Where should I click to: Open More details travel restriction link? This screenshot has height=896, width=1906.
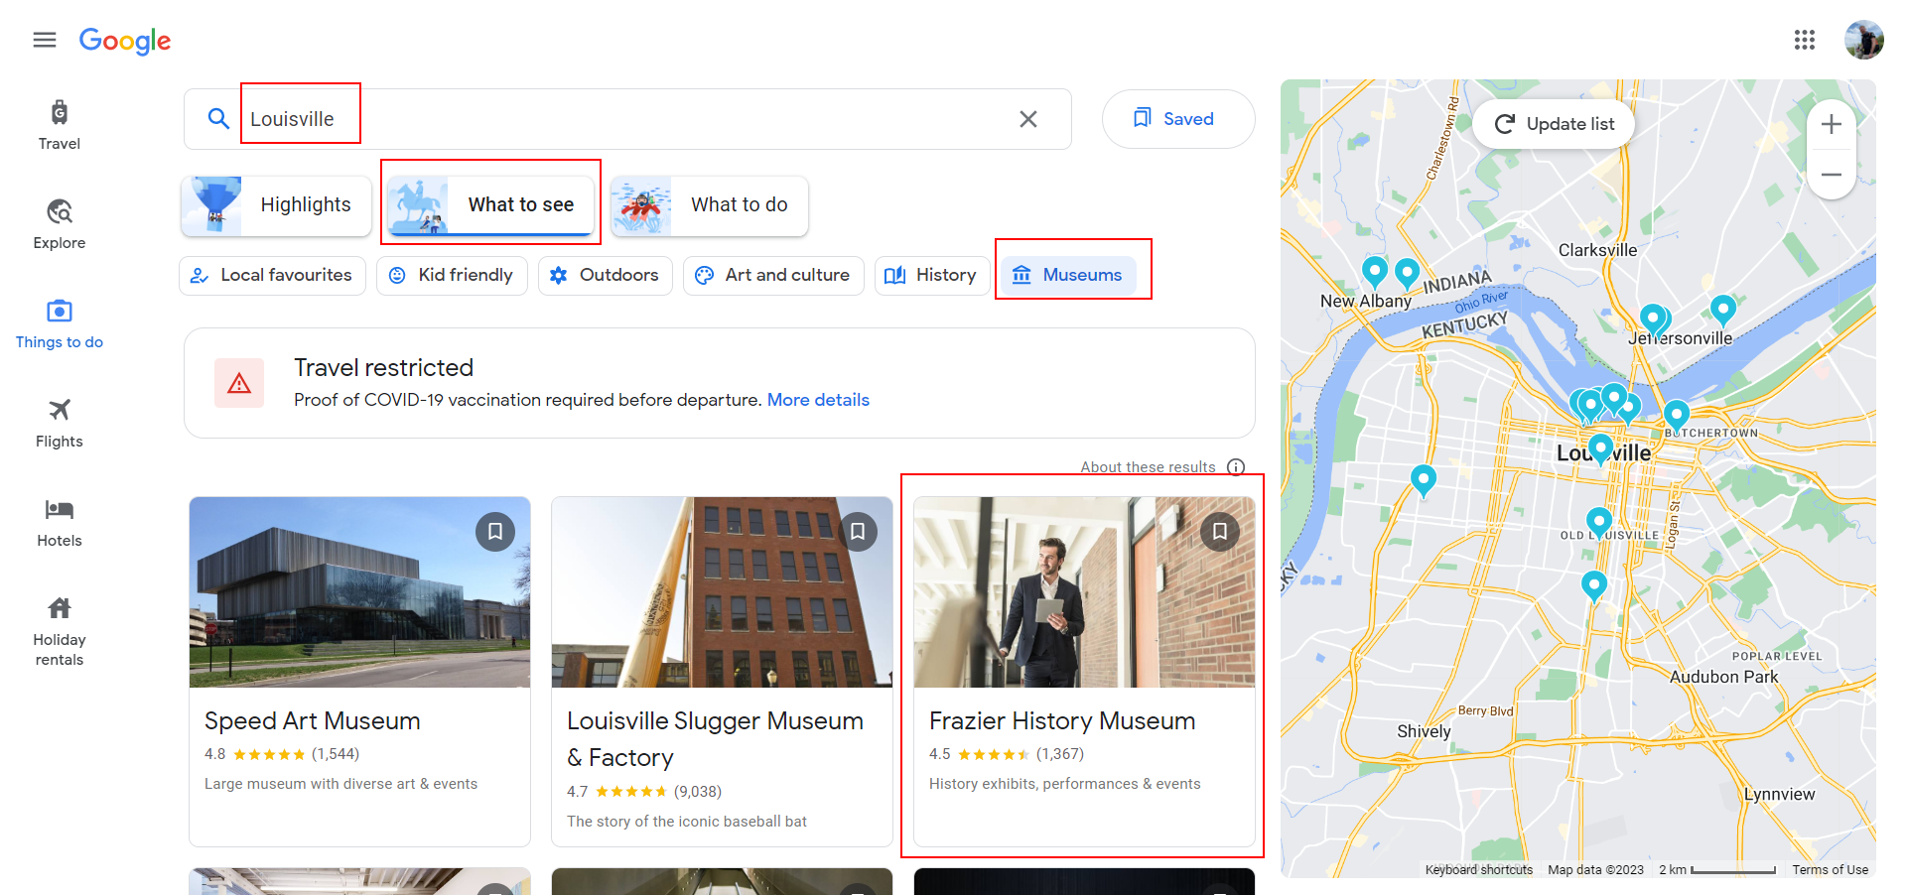click(818, 400)
